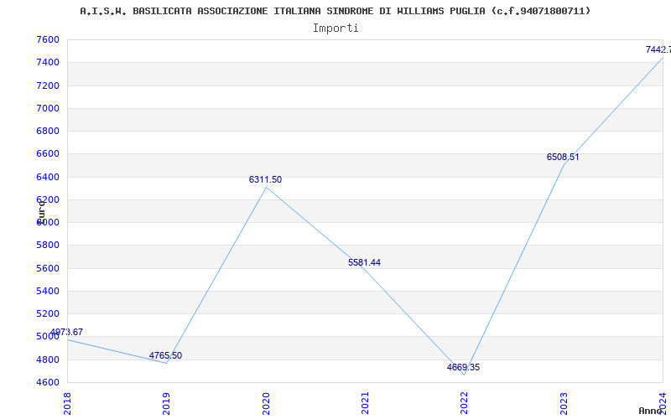Click the 5600 y-axis tick label
Viewport: 671px width, 419px height.
pos(48,268)
